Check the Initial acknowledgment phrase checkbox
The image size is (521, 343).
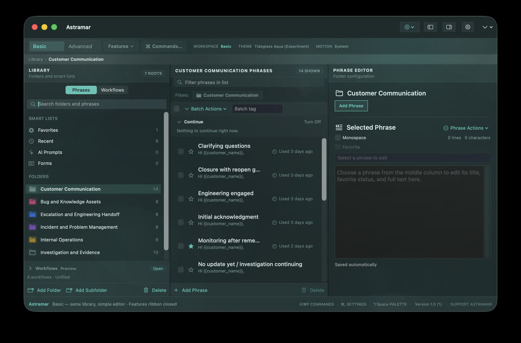pyautogui.click(x=181, y=223)
